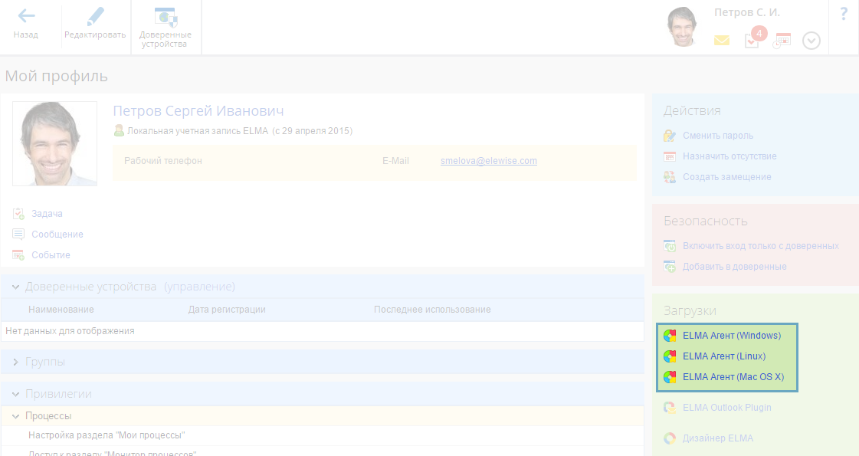Click the Добавить в доверенные icon
This screenshot has height=456, width=859.
point(670,267)
